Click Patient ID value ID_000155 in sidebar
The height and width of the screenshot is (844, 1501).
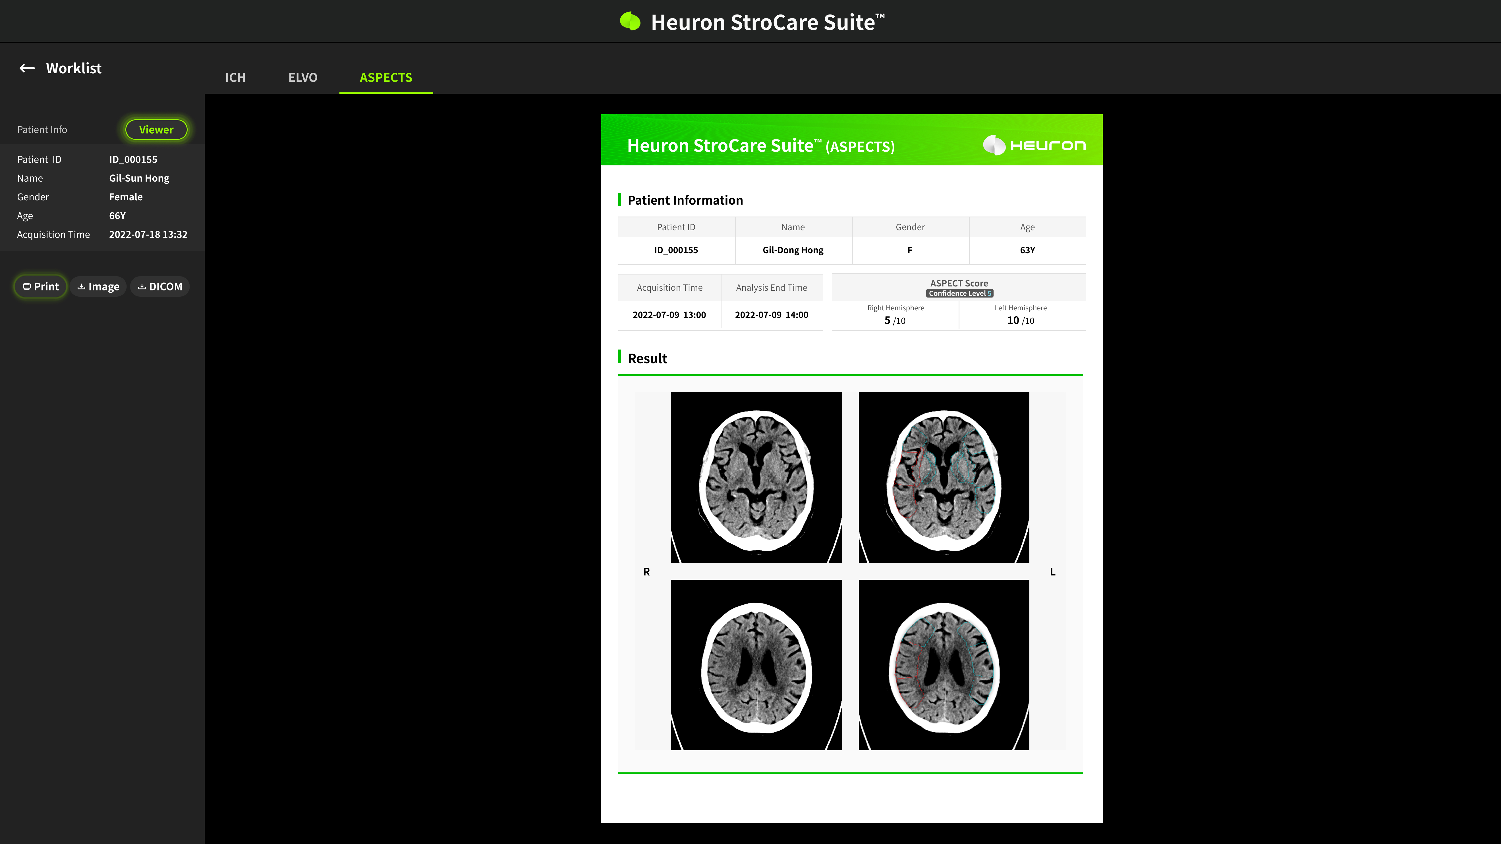point(133,159)
